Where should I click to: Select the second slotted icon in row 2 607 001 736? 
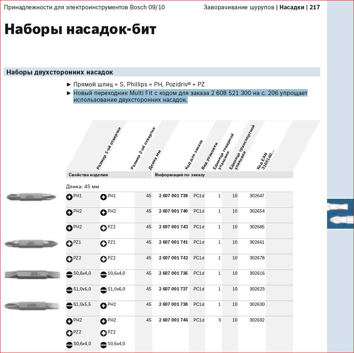103,275
